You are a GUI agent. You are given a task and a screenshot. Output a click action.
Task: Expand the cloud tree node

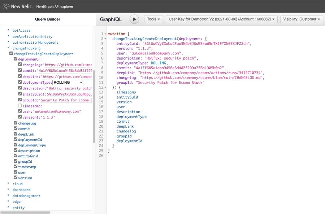tap(8, 183)
